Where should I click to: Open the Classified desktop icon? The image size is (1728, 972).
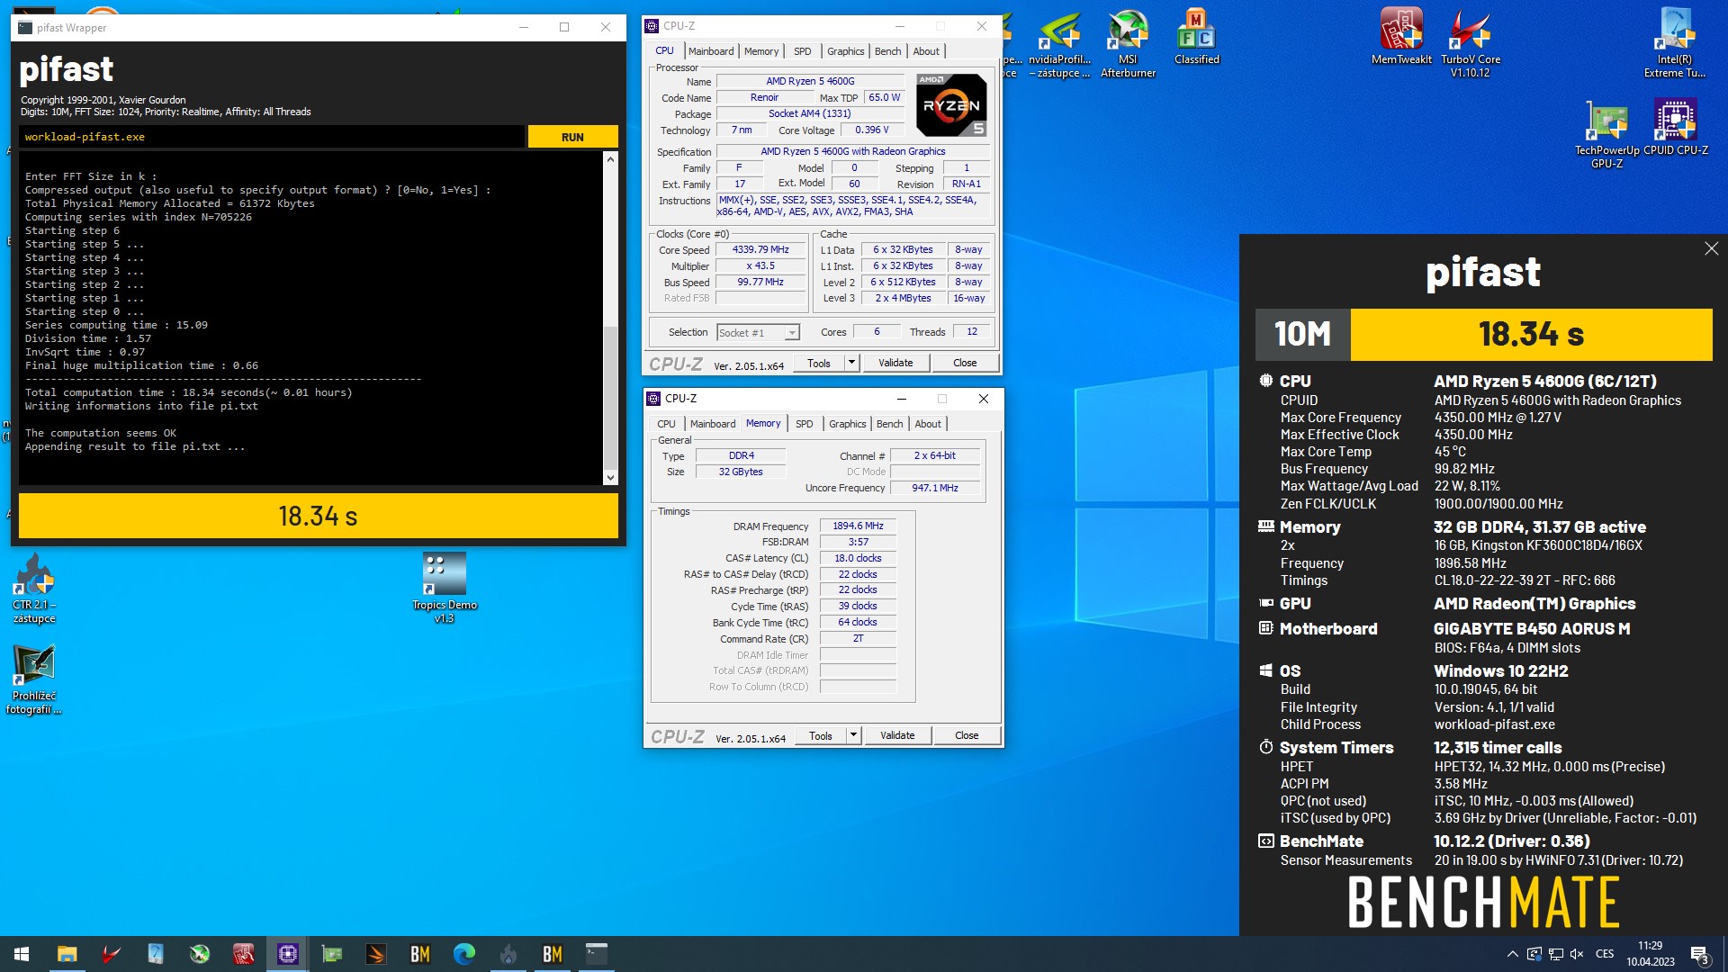click(x=1196, y=37)
